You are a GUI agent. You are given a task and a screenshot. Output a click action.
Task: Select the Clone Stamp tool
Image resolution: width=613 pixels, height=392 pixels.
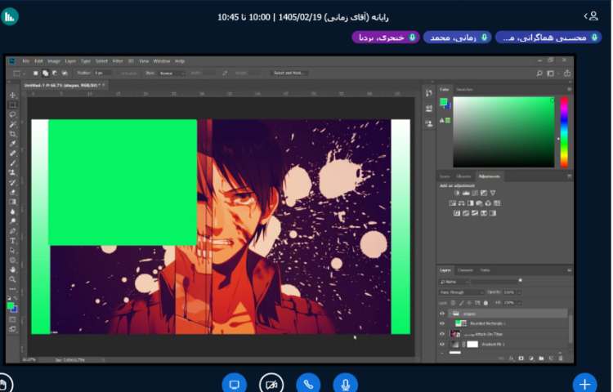(13, 172)
